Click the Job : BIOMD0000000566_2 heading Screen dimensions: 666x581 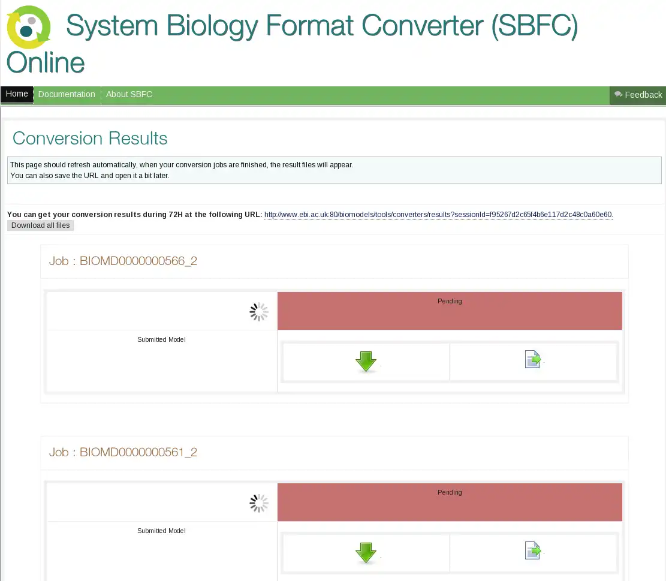click(123, 261)
